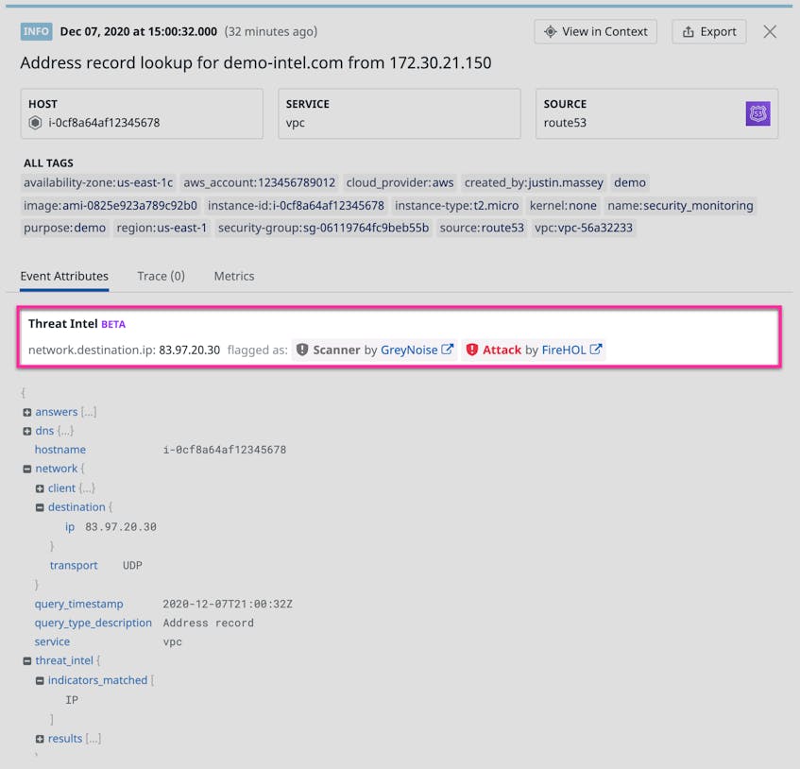
Task: Expand the client attribute
Action: tap(40, 488)
